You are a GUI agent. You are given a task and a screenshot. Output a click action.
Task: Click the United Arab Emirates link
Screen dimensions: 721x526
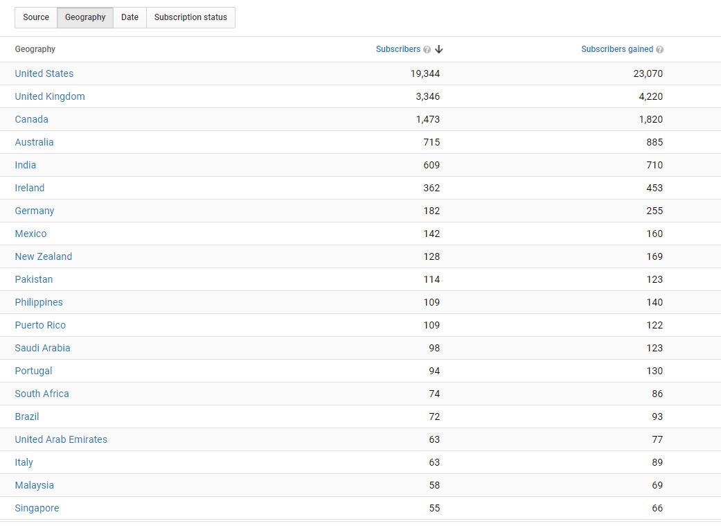tap(61, 439)
